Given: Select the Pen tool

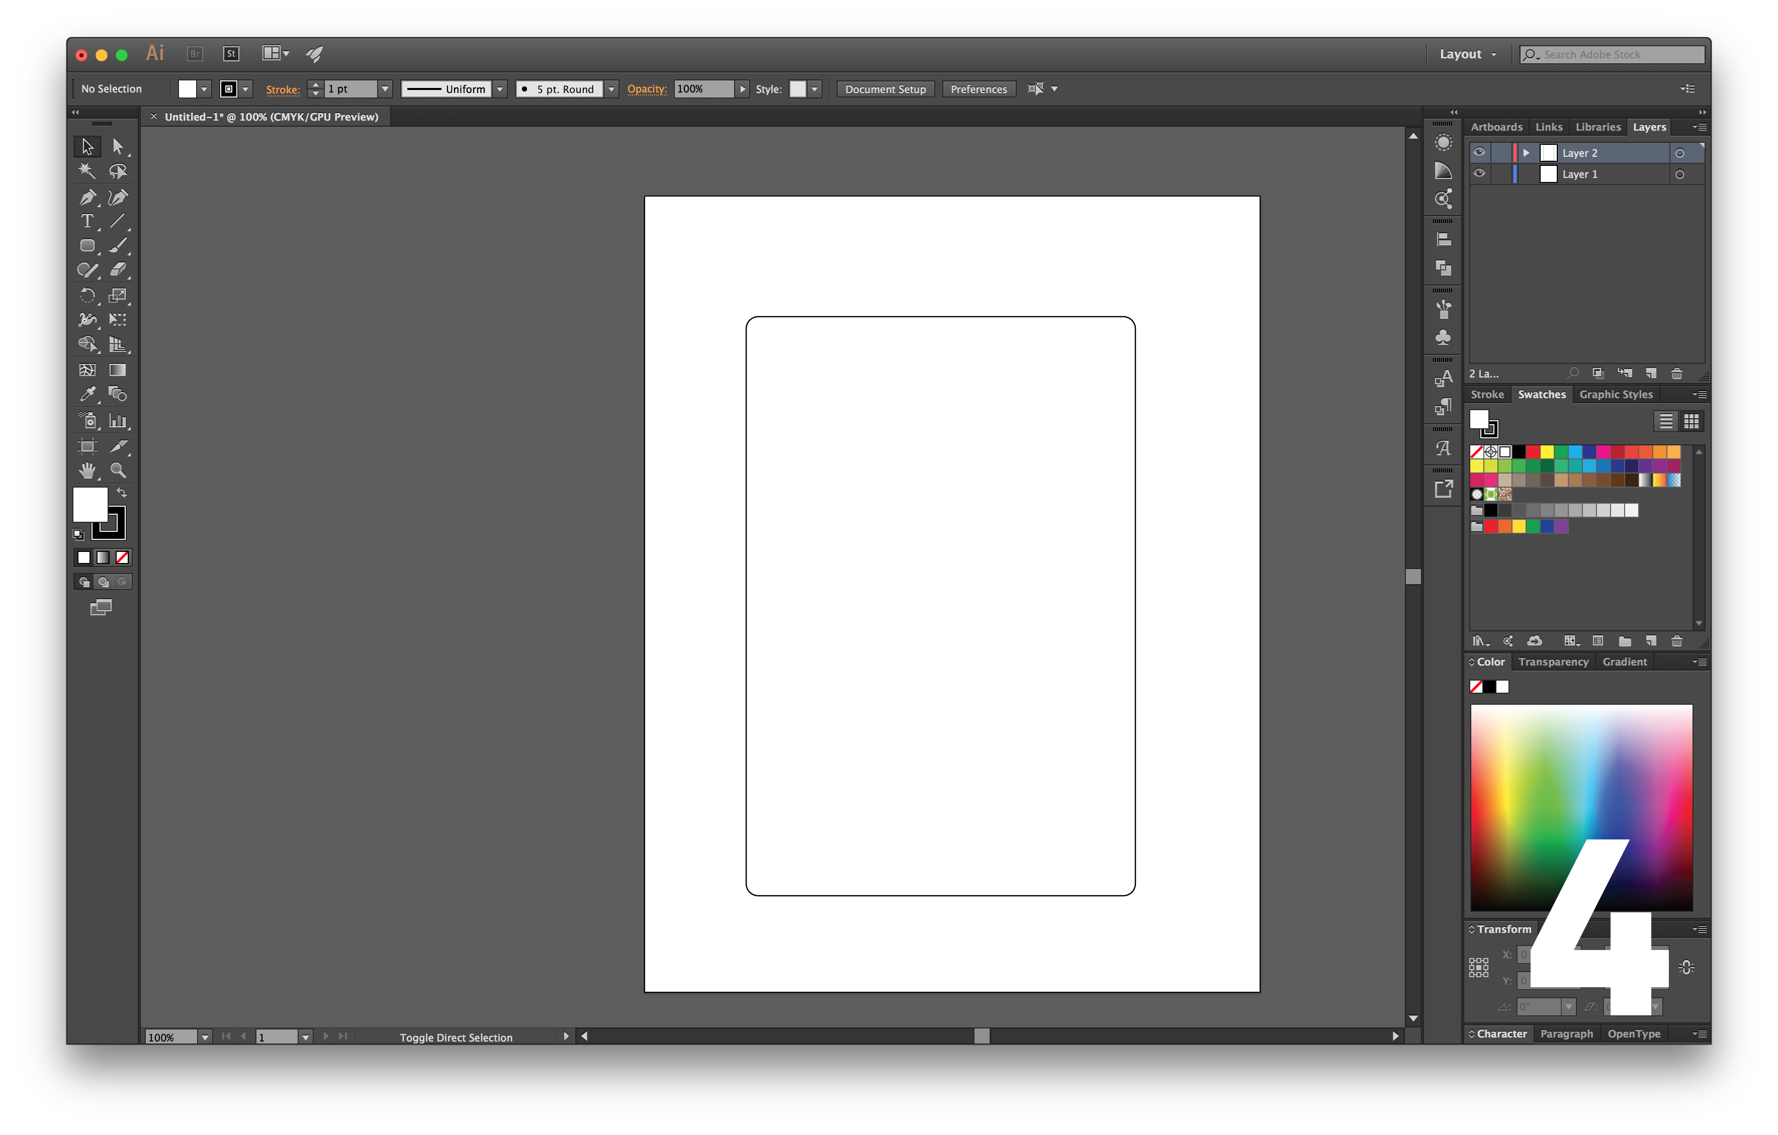Looking at the screenshot, I should click(87, 197).
